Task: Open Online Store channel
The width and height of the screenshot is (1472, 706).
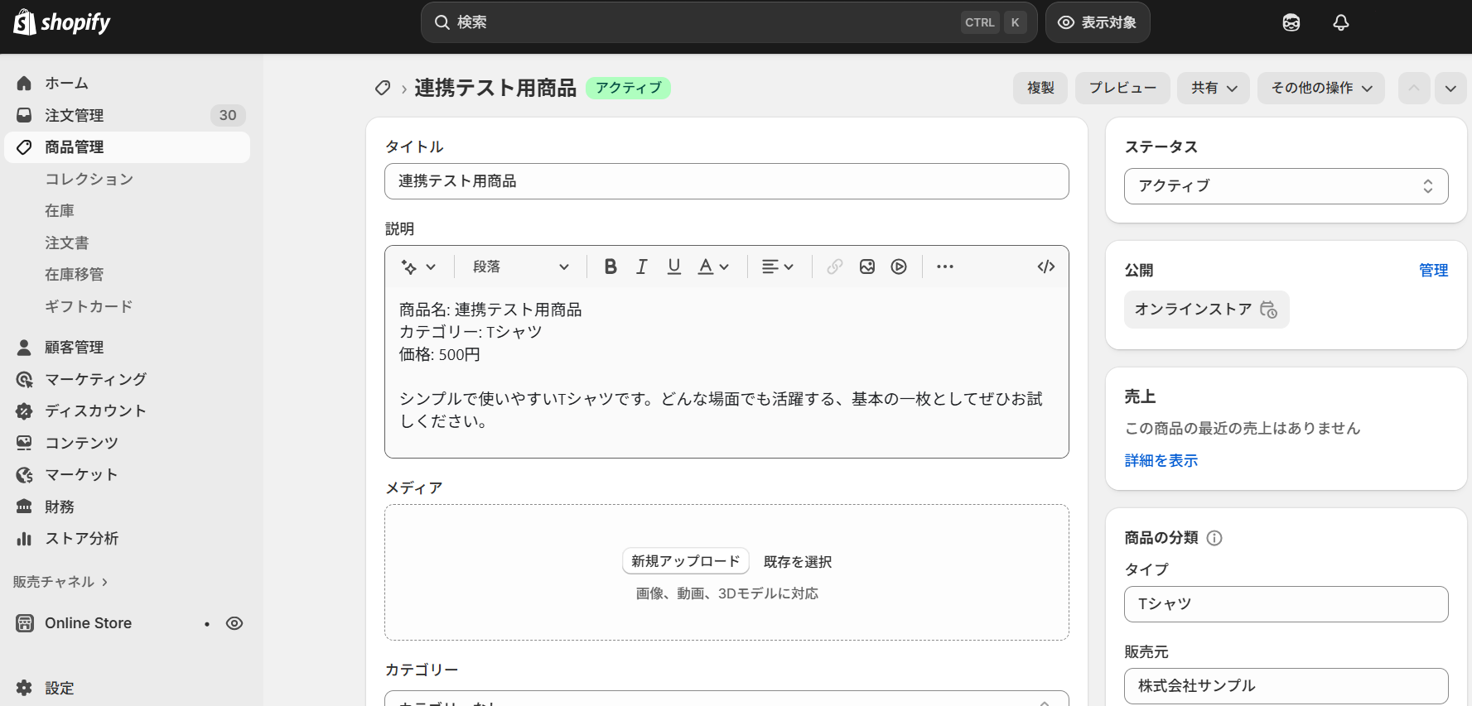Action: point(88,623)
